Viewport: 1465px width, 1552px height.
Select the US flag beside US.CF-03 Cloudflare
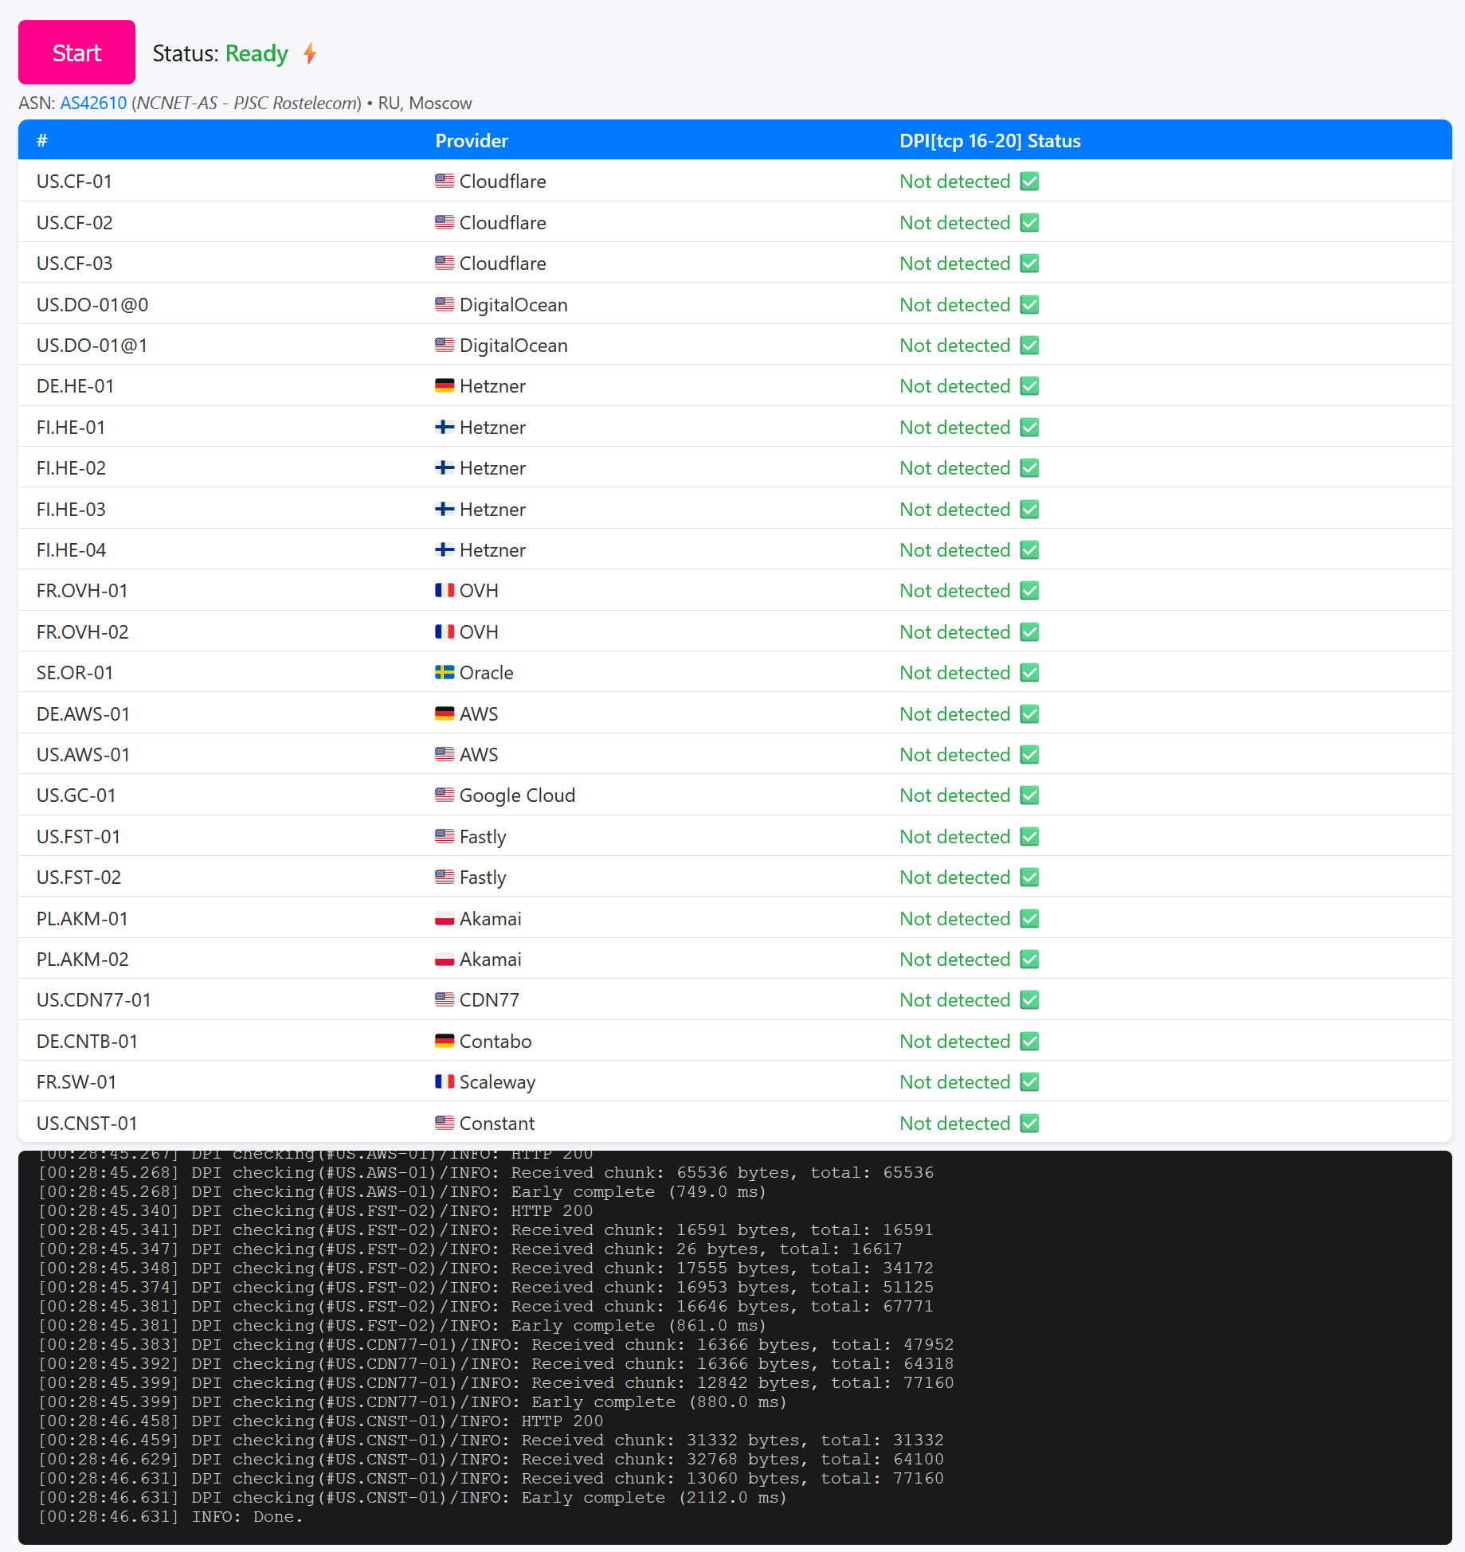click(445, 263)
